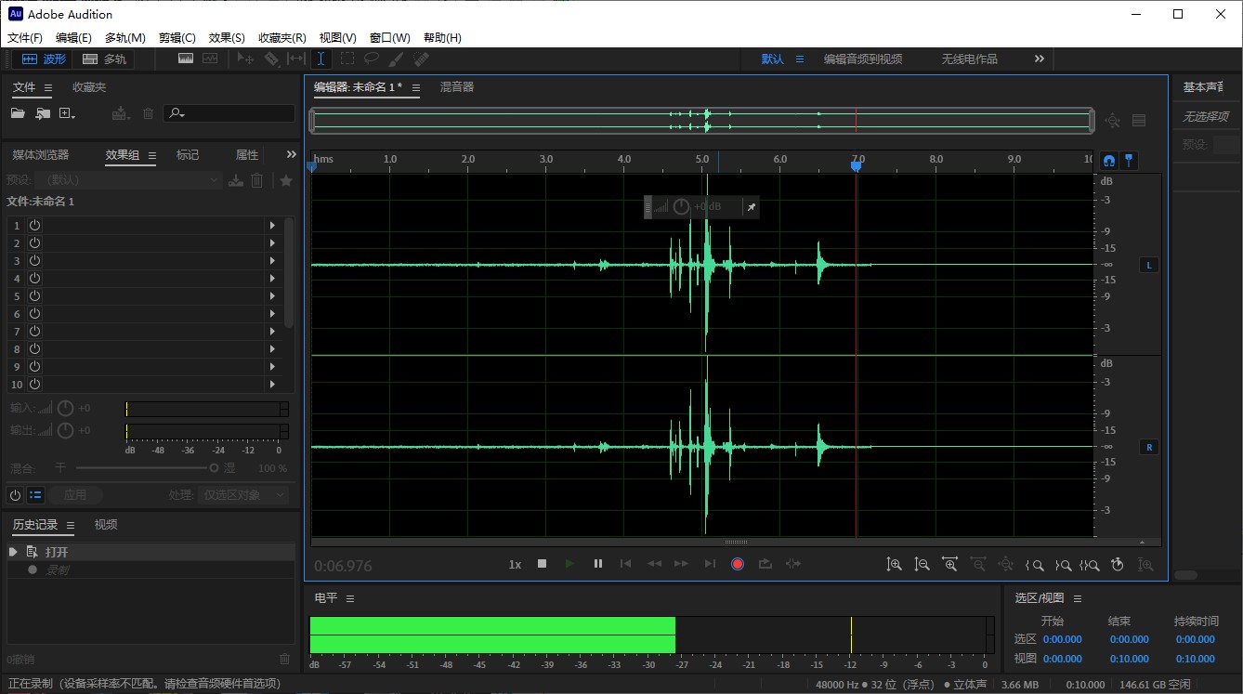Click the New File icon
The width and height of the screenshot is (1243, 694).
[x=67, y=113]
